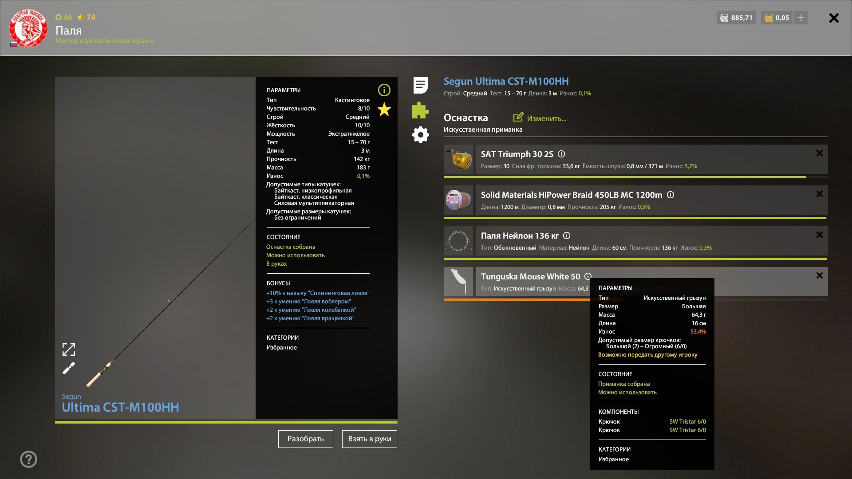Show info for SAT Triumph 30 2S

click(x=561, y=154)
